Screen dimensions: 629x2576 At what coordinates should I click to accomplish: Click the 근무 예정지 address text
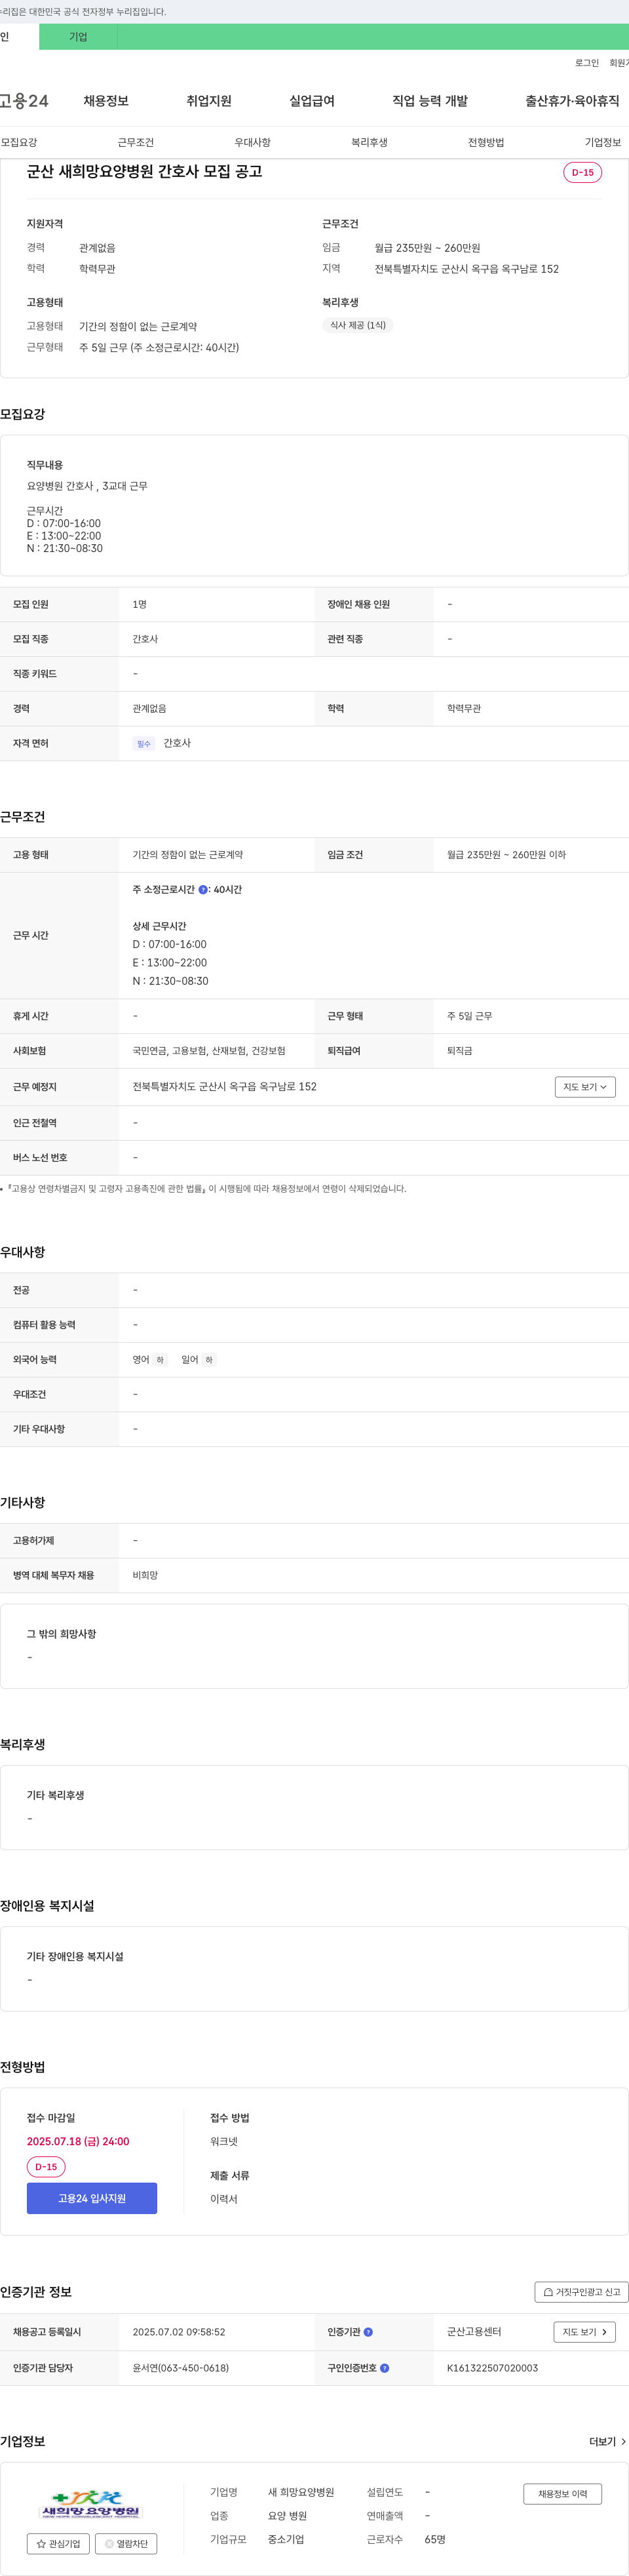click(x=225, y=1086)
